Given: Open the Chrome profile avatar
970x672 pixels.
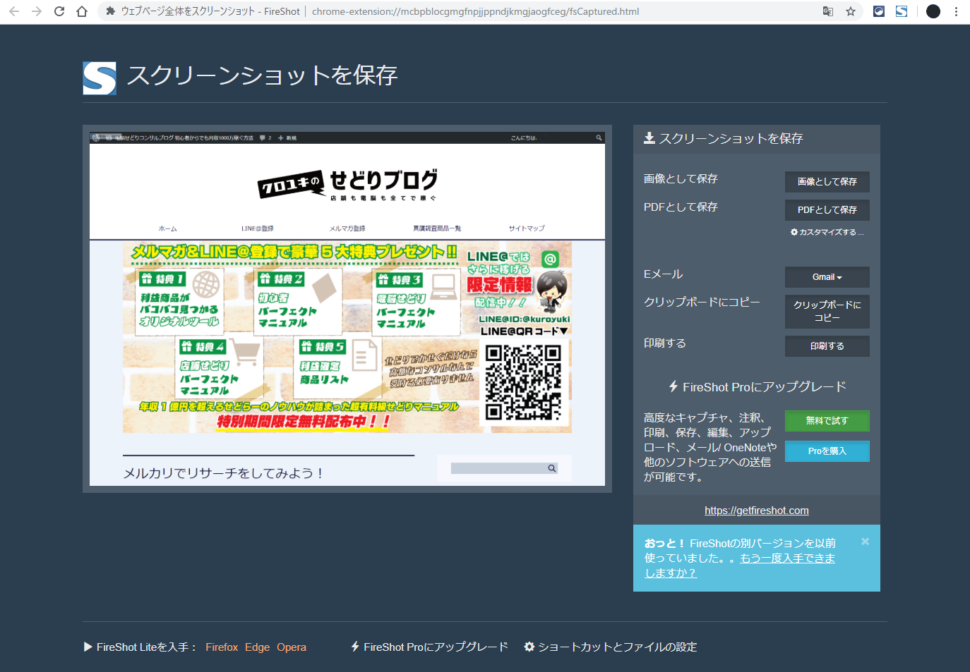Looking at the screenshot, I should 933,11.
